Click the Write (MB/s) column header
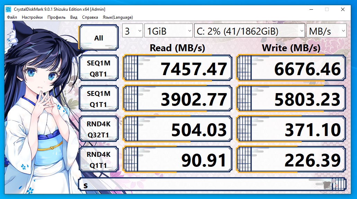 click(x=291, y=48)
